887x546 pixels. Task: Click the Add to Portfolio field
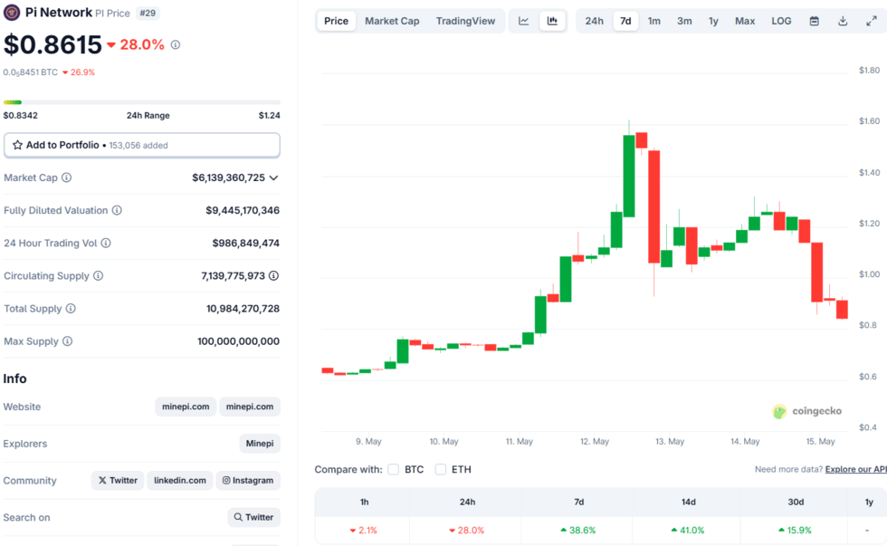141,145
